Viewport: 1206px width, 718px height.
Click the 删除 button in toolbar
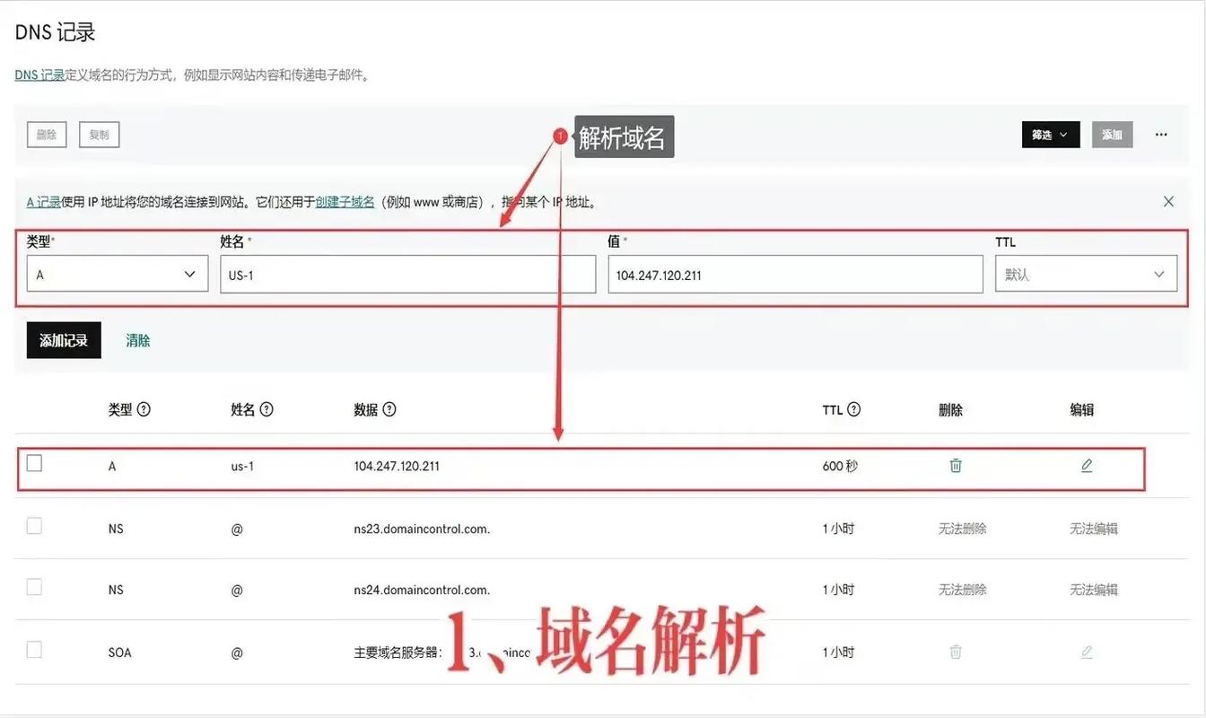click(47, 135)
